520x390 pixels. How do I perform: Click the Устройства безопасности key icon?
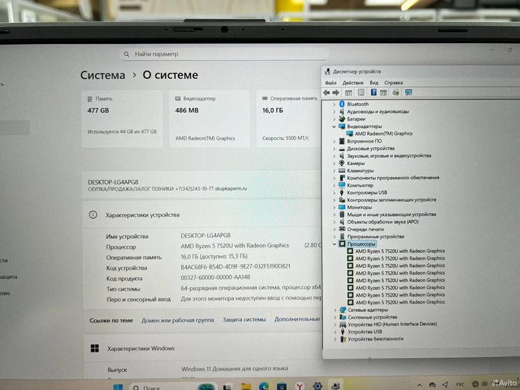click(x=343, y=338)
